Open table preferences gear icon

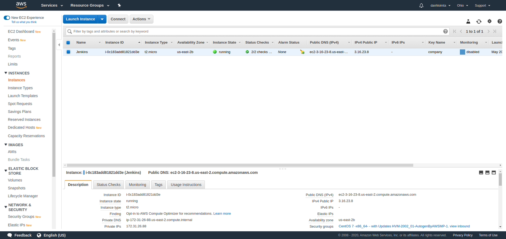pos(489,21)
